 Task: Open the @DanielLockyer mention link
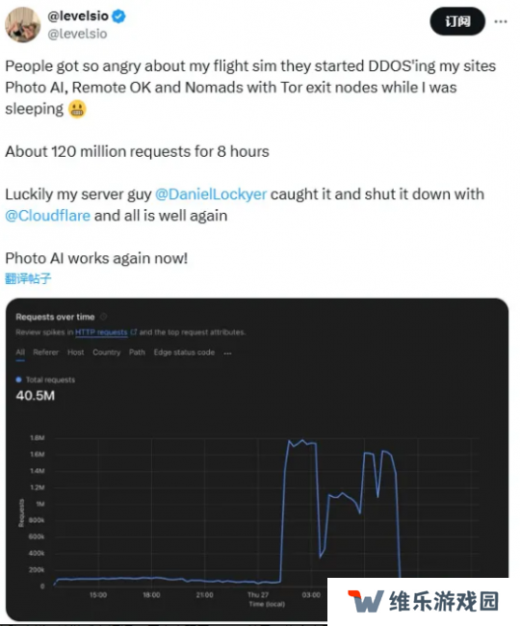coord(211,194)
